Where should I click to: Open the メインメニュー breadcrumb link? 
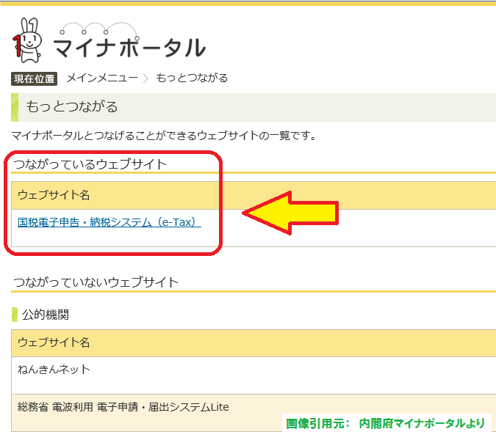[102, 78]
